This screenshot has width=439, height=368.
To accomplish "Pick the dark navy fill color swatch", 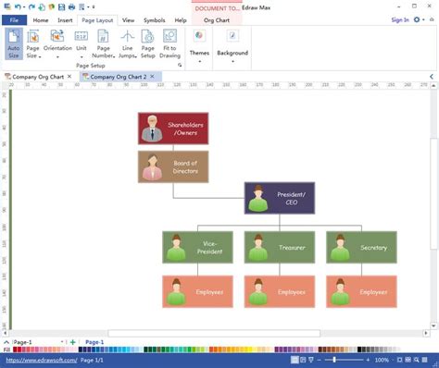I will pos(81,350).
